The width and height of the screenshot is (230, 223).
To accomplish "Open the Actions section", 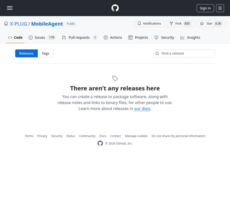I will (x=116, y=37).
